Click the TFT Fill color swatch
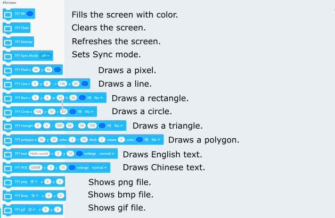Viewport: 335px width, 218px height. pyautogui.click(x=30, y=13)
